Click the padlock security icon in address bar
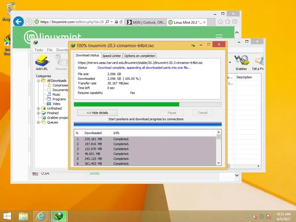 coord(116,22)
